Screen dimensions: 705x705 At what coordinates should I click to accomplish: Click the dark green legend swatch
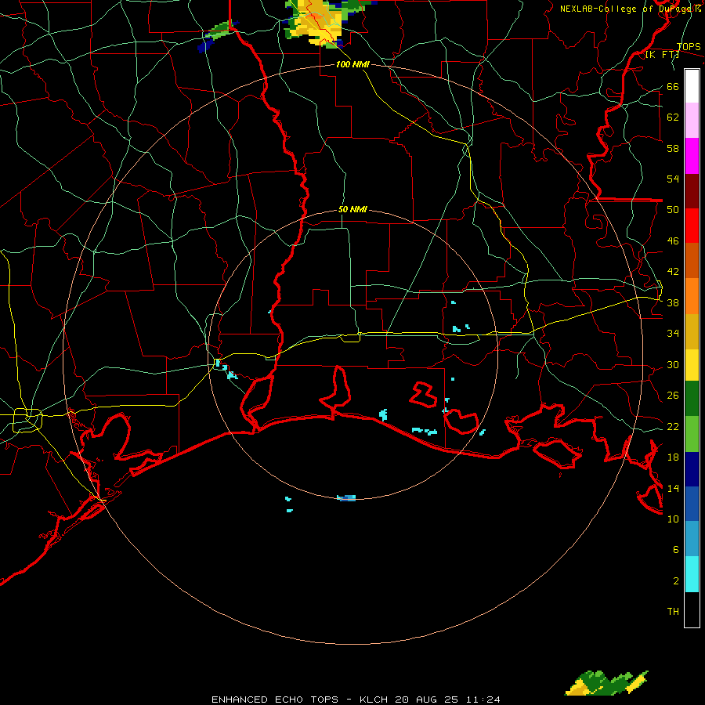692,399
